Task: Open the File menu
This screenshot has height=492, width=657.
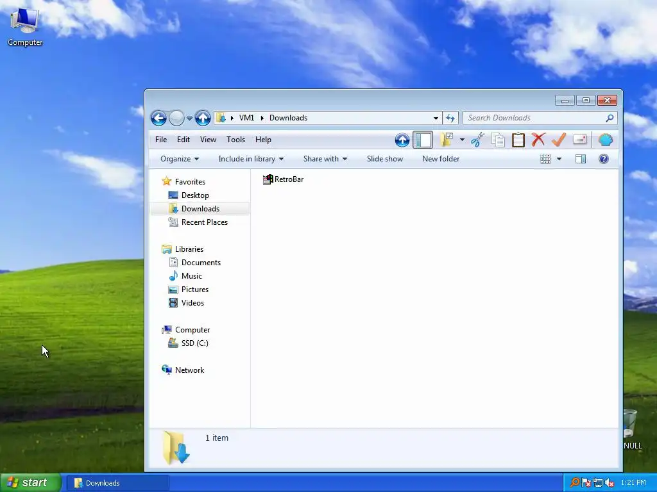Action: (x=161, y=140)
